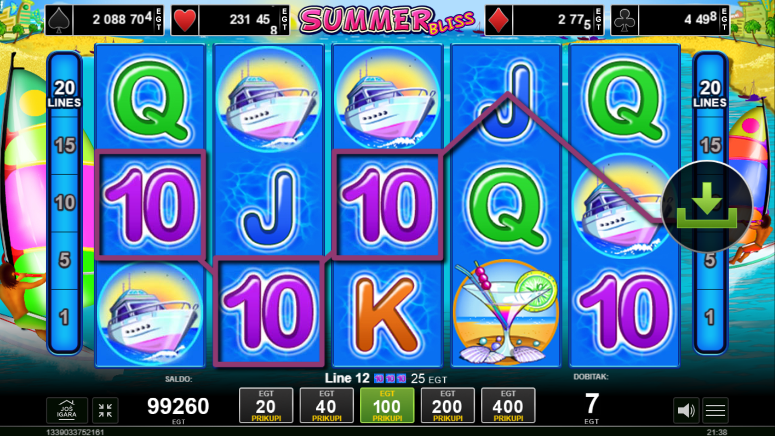The image size is (775, 436).
Task: Click the club jackpot icon
Action: (624, 20)
